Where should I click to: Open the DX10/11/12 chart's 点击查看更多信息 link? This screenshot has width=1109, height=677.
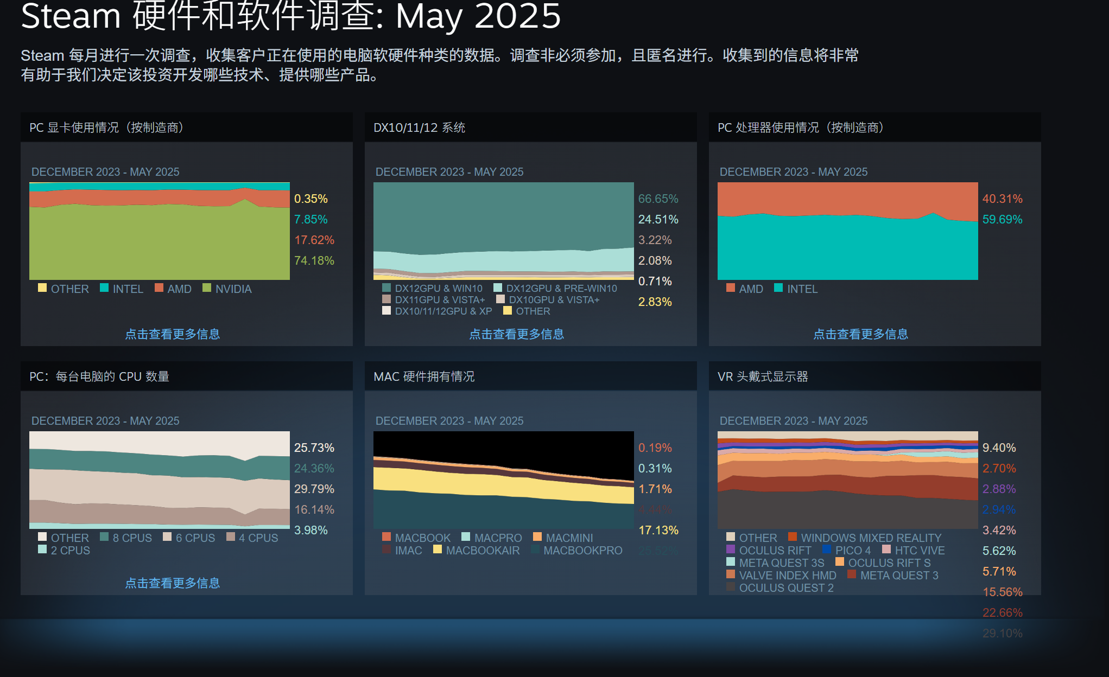(517, 334)
